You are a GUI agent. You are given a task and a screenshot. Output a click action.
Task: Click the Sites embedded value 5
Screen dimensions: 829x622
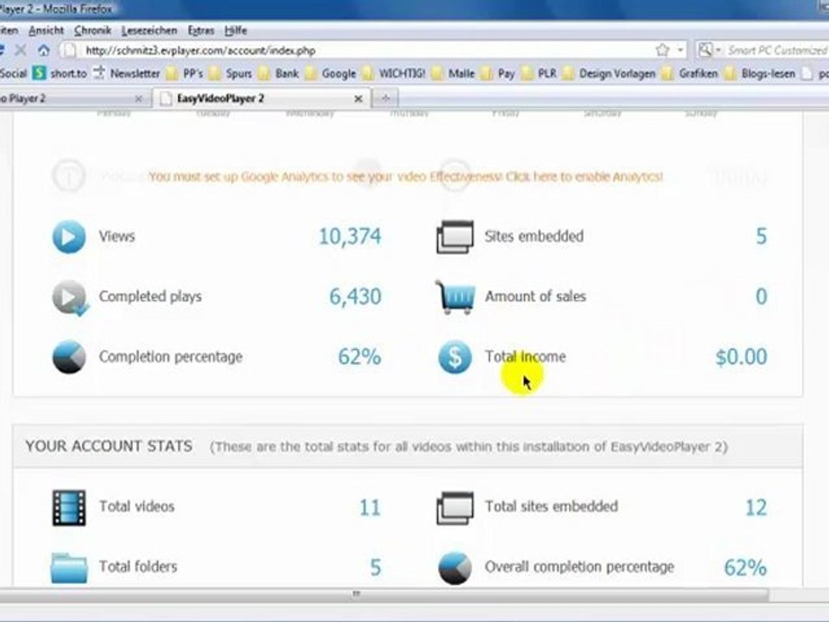point(761,237)
